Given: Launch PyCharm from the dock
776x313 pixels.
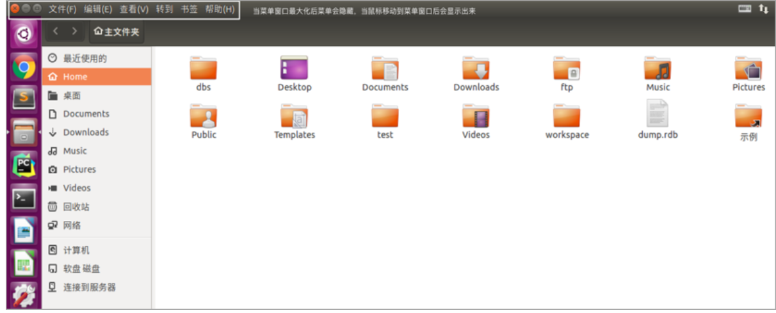Looking at the screenshot, I should click(x=24, y=166).
